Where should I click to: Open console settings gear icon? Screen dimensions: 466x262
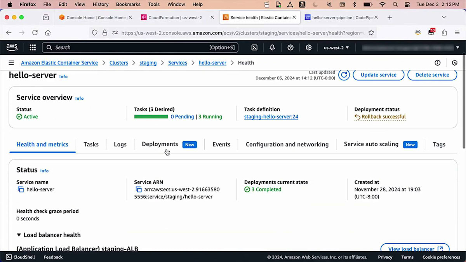309,47
